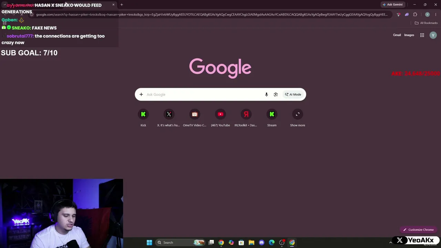
Task: Open File Explorer from taskbar
Action: tap(252, 242)
